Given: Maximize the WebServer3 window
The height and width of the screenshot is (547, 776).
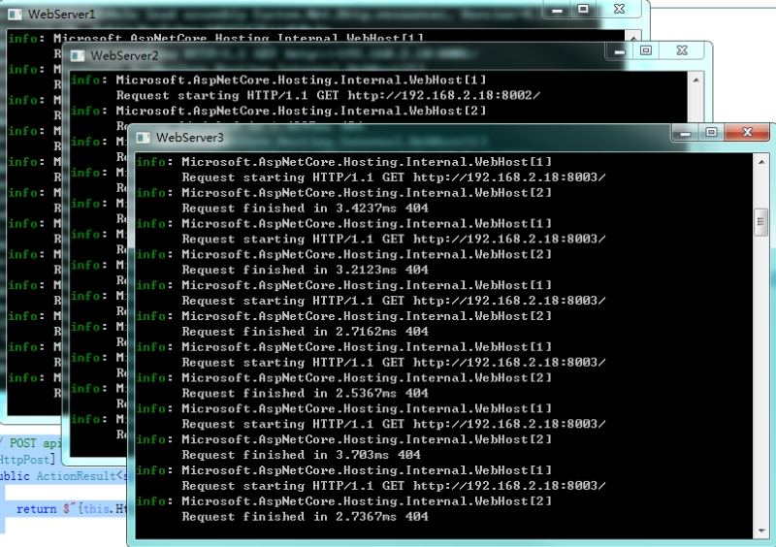Looking at the screenshot, I should coord(711,132).
